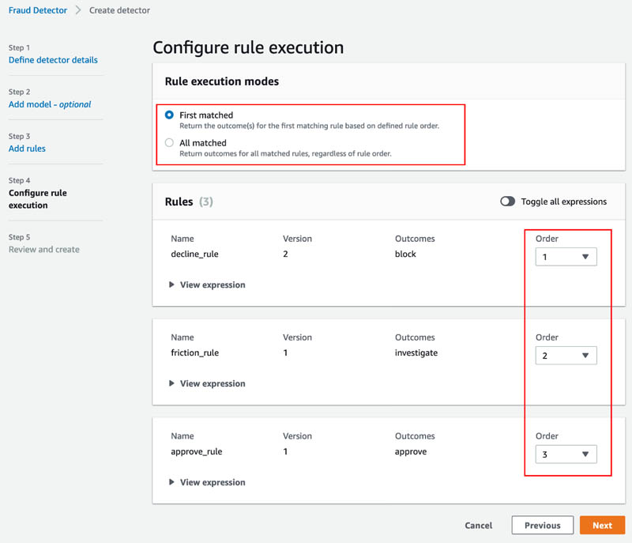
Task: Click the Rules (3) section heading
Action: (x=189, y=202)
